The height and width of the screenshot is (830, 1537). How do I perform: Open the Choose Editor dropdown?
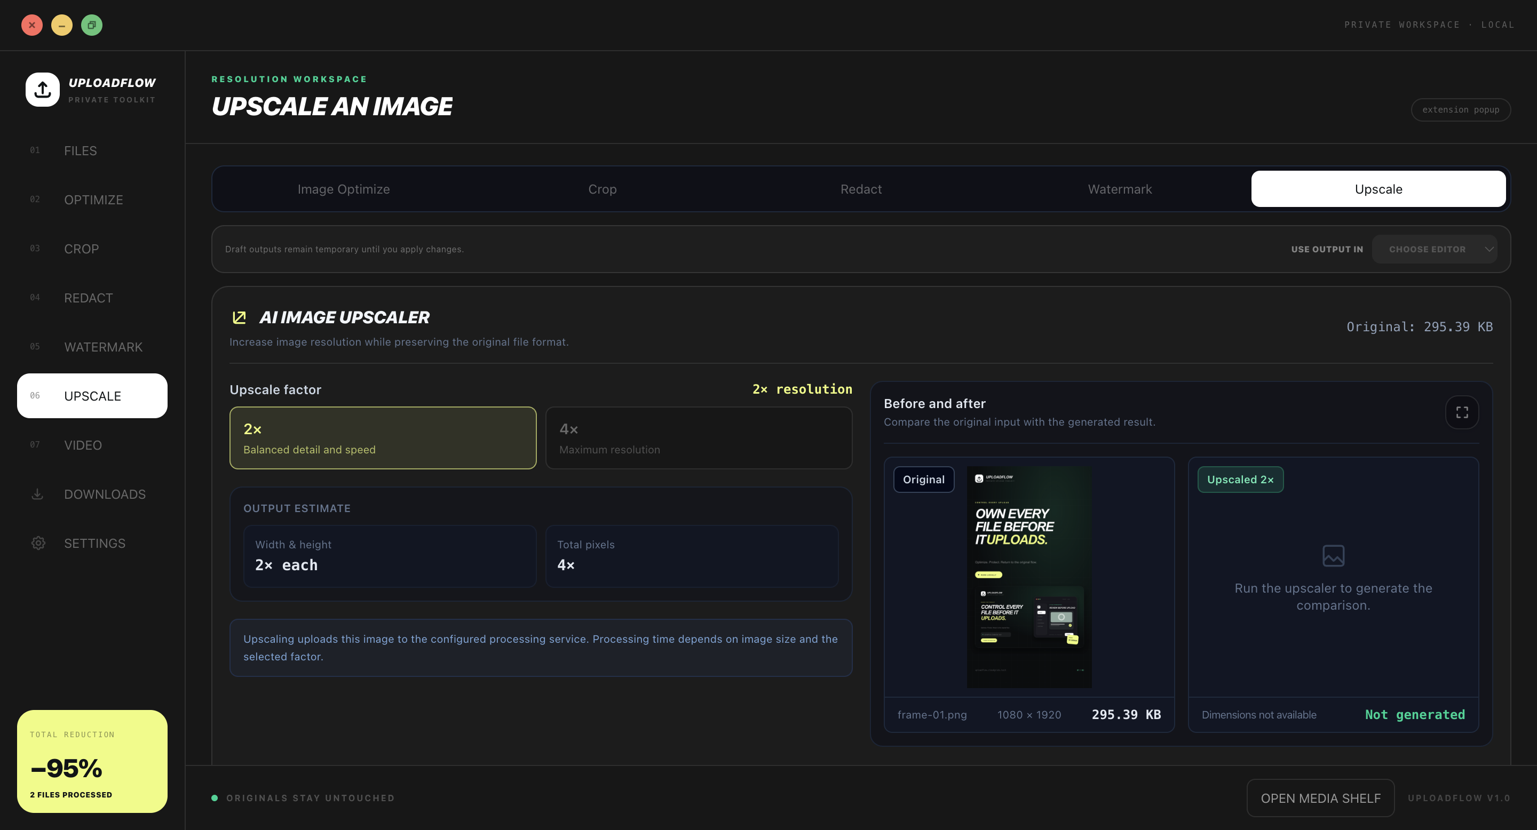[x=1435, y=249]
